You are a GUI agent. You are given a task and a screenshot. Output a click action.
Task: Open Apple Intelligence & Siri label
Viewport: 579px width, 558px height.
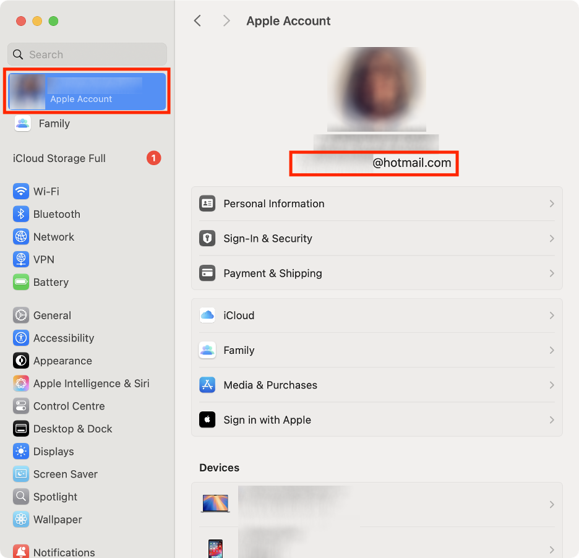[91, 384]
